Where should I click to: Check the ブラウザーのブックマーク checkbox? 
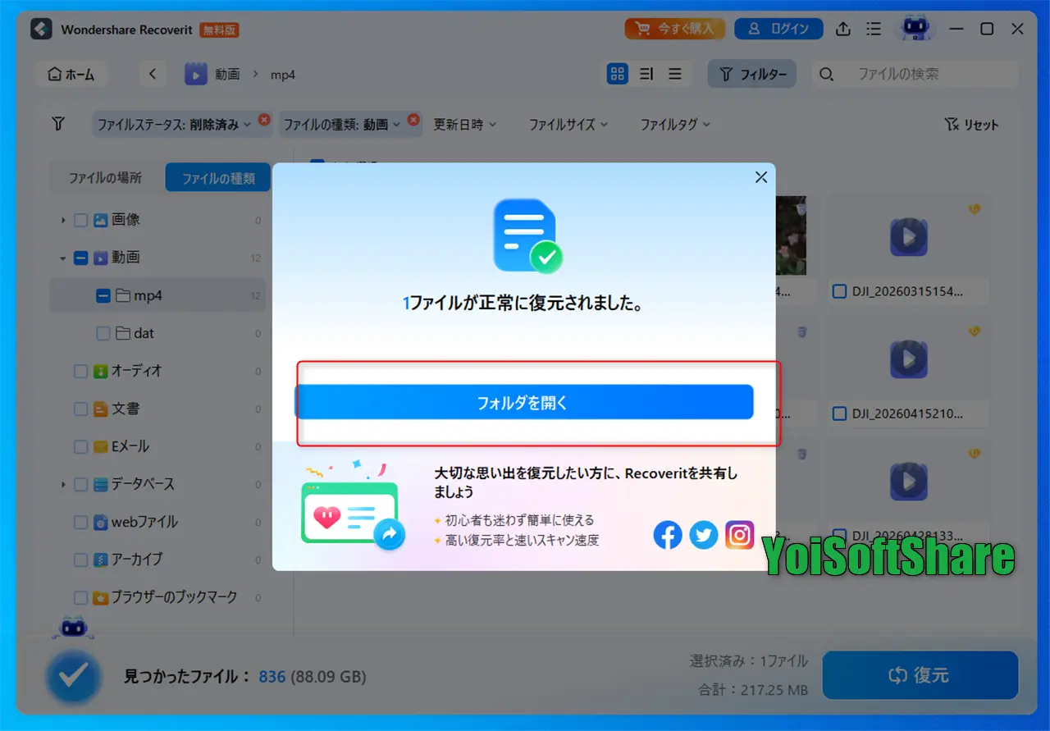click(x=80, y=597)
